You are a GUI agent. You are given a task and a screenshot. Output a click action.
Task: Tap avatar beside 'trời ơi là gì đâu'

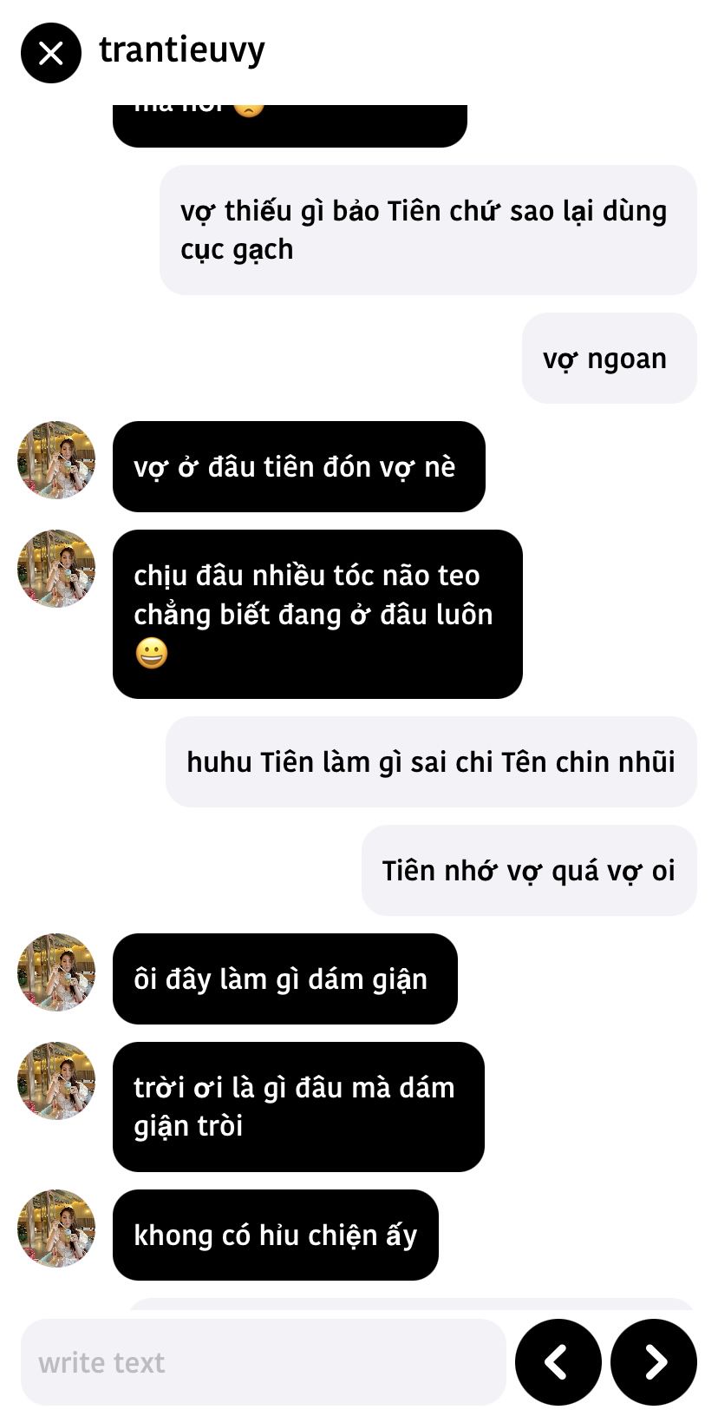click(56, 1081)
